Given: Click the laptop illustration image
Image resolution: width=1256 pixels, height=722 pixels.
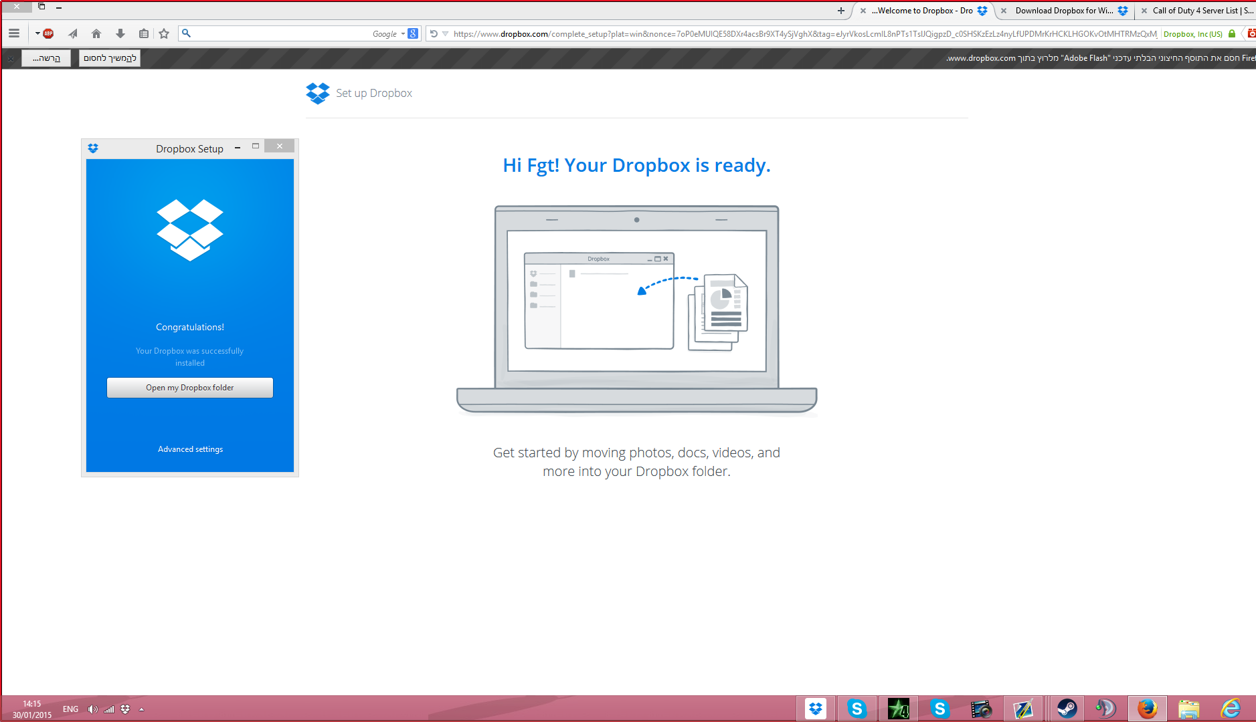Looking at the screenshot, I should point(636,310).
